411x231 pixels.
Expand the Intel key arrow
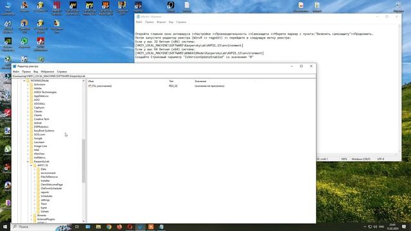tap(28, 150)
